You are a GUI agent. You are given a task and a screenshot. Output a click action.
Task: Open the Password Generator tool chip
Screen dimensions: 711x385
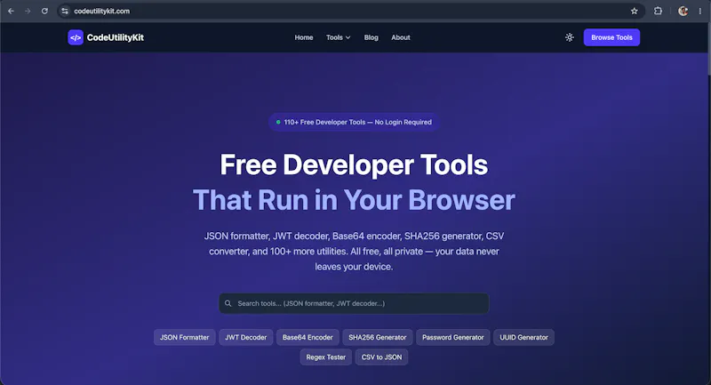453,337
